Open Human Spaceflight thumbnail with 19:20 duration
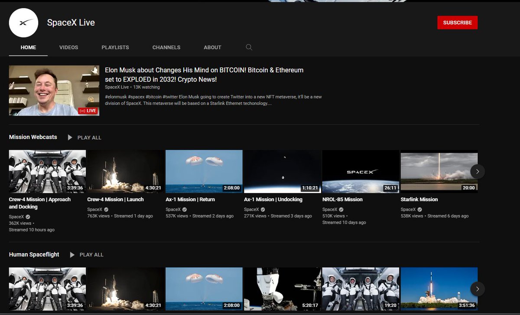520x315 pixels. pos(361,288)
